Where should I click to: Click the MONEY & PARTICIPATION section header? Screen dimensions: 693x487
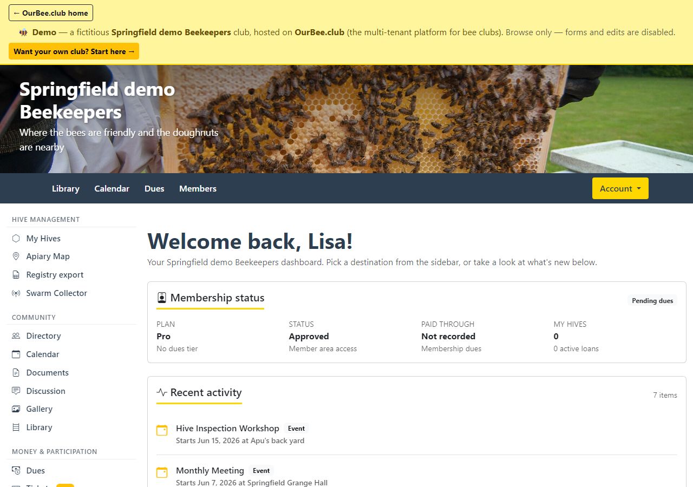[54, 451]
